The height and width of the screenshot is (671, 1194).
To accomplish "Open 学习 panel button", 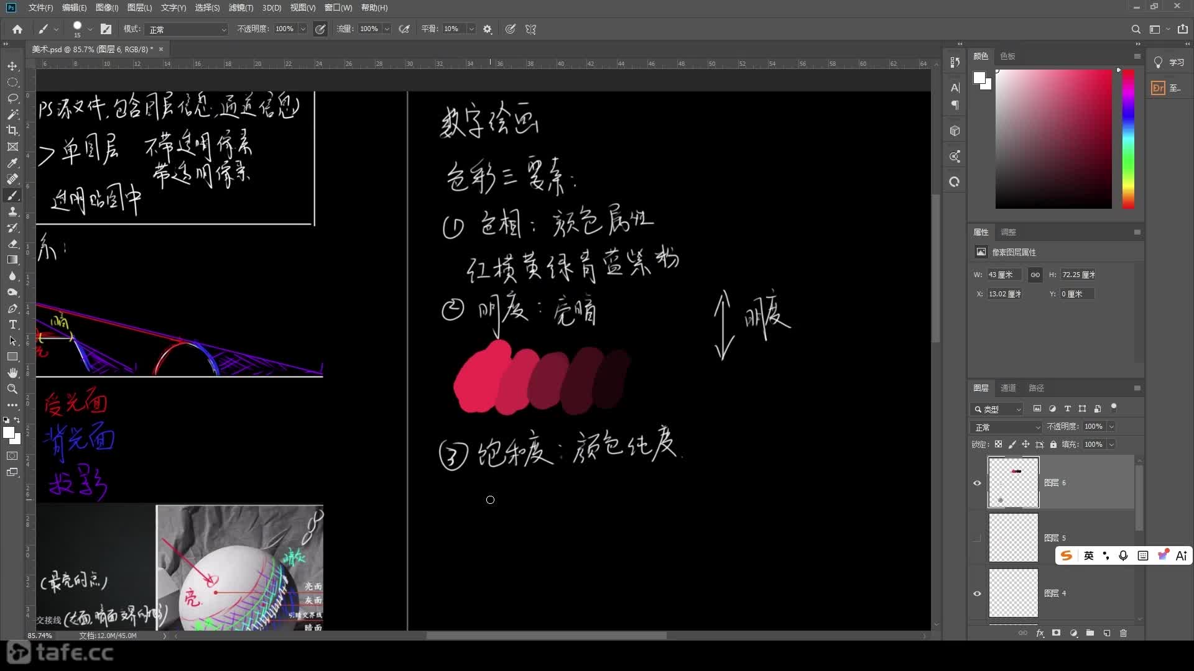I will pos(1169,62).
